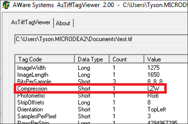Select the StripOffsets tag row

102,102
